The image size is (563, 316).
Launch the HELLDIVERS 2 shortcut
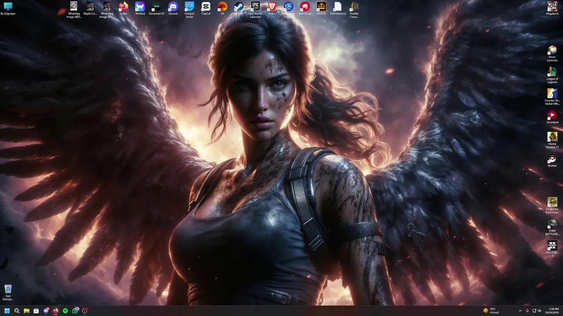tap(552, 249)
